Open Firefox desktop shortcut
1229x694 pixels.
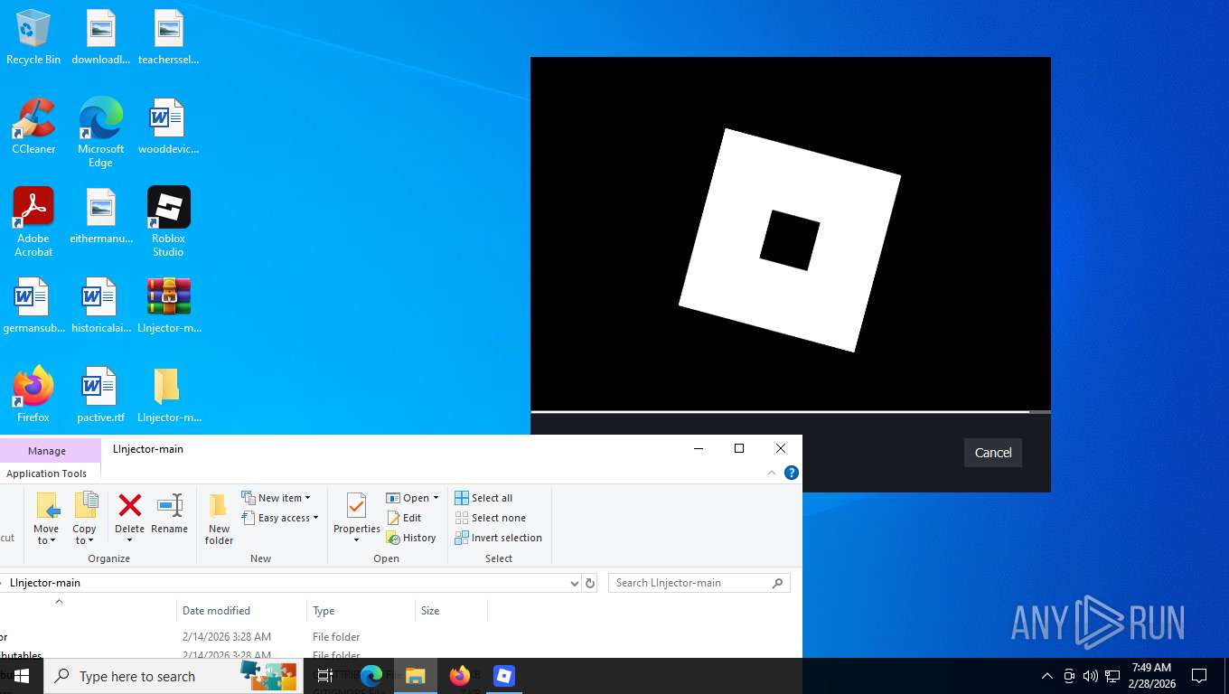click(x=33, y=395)
